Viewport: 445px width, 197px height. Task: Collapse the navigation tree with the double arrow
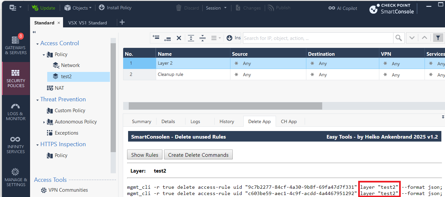34,32
